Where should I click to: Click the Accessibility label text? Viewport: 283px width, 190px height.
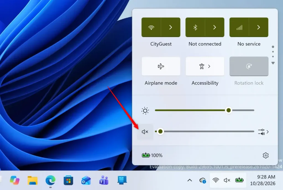[x=205, y=83]
